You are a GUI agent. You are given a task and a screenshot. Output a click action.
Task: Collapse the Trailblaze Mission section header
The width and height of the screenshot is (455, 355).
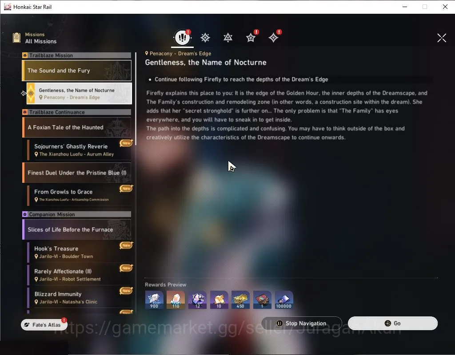[x=76, y=55]
